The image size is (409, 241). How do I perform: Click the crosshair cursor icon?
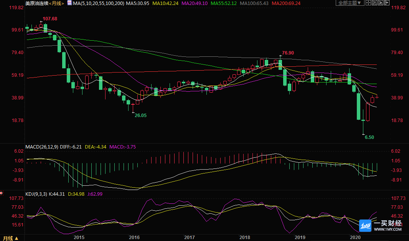[368, 3]
